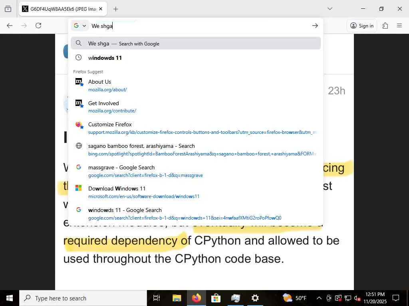The image size is (409, 306).
Task: Reload the current page
Action: (38, 25)
